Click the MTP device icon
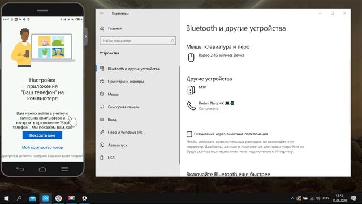The height and width of the screenshot is (204, 362). click(191, 90)
